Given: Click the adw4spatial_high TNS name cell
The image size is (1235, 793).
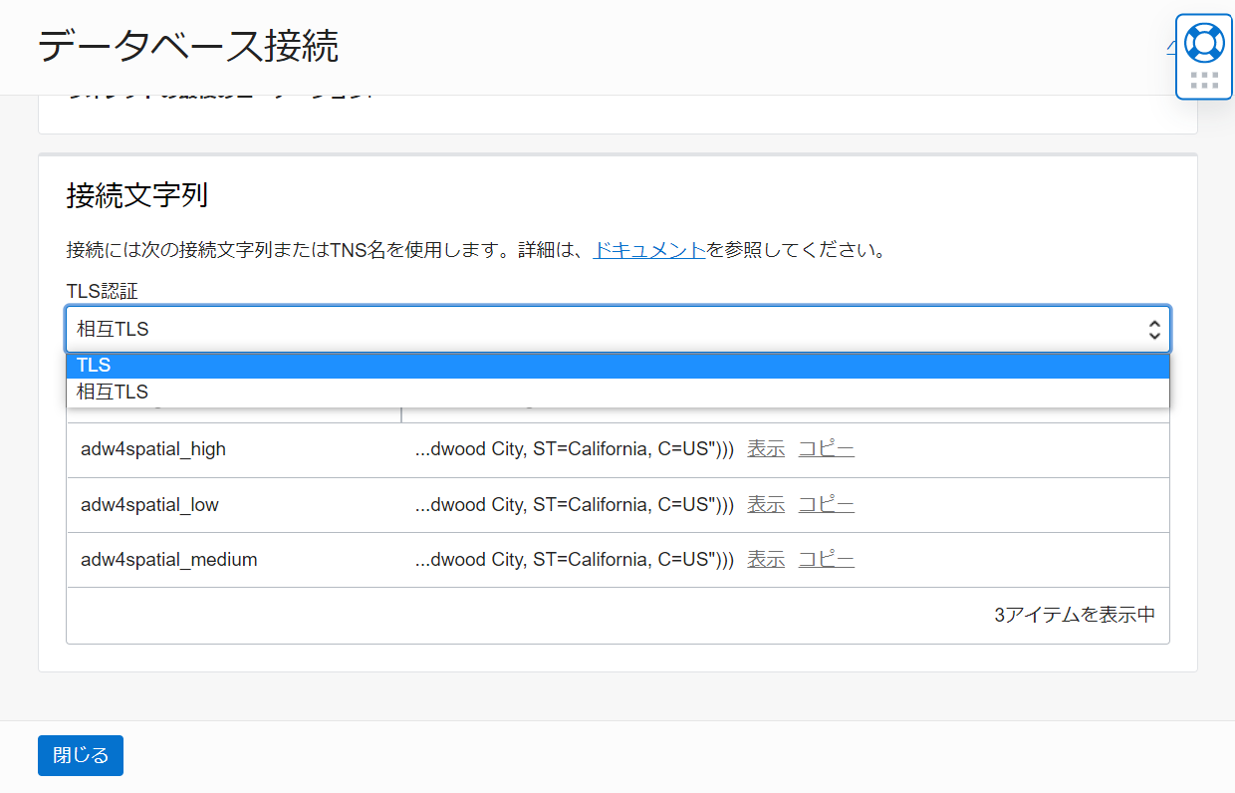Looking at the screenshot, I should point(153,449).
